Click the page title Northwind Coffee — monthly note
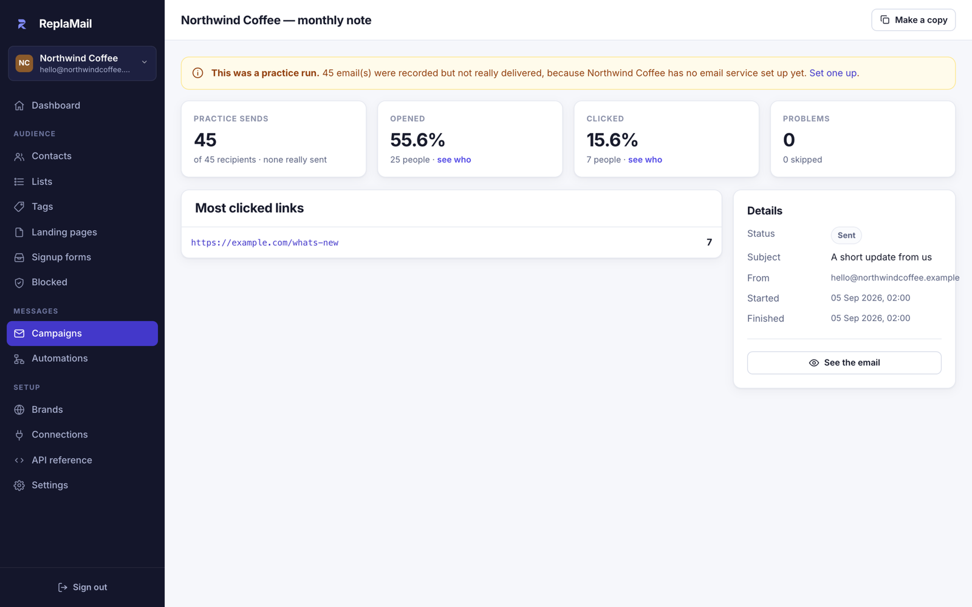The height and width of the screenshot is (607, 972). point(276,20)
